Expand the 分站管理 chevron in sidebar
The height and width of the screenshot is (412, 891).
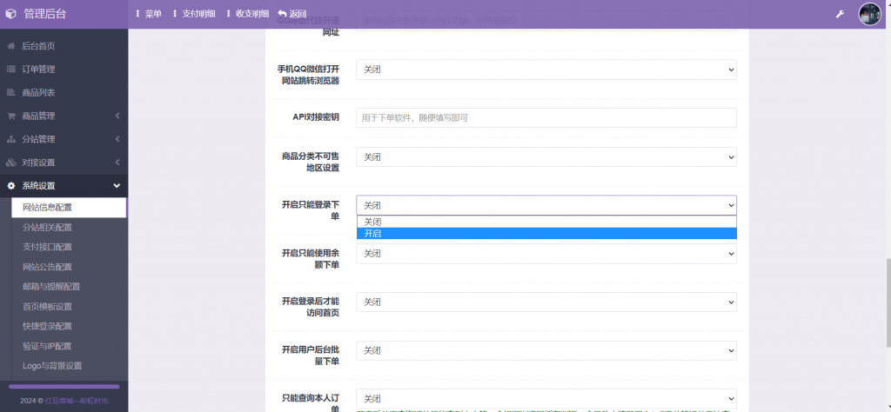tap(117, 139)
